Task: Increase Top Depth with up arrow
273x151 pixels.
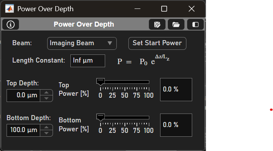Action: tap(46, 93)
